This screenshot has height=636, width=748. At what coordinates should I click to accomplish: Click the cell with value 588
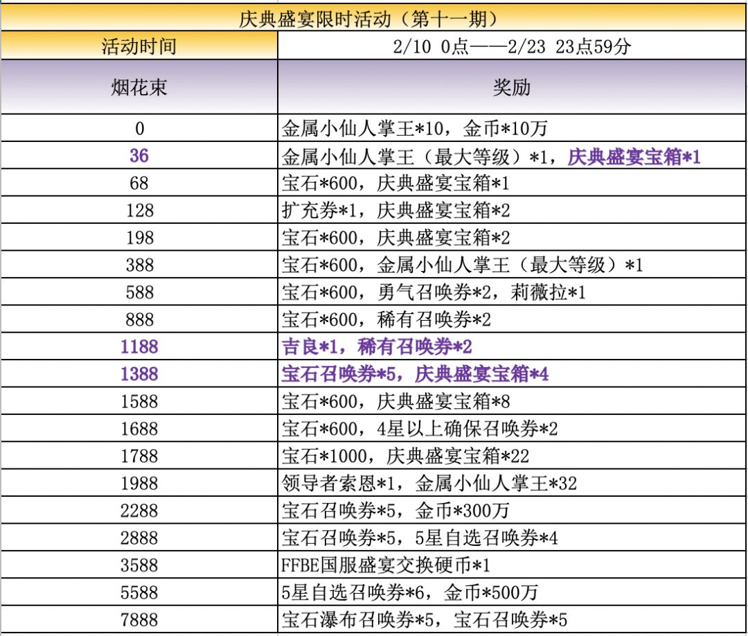pos(139,292)
